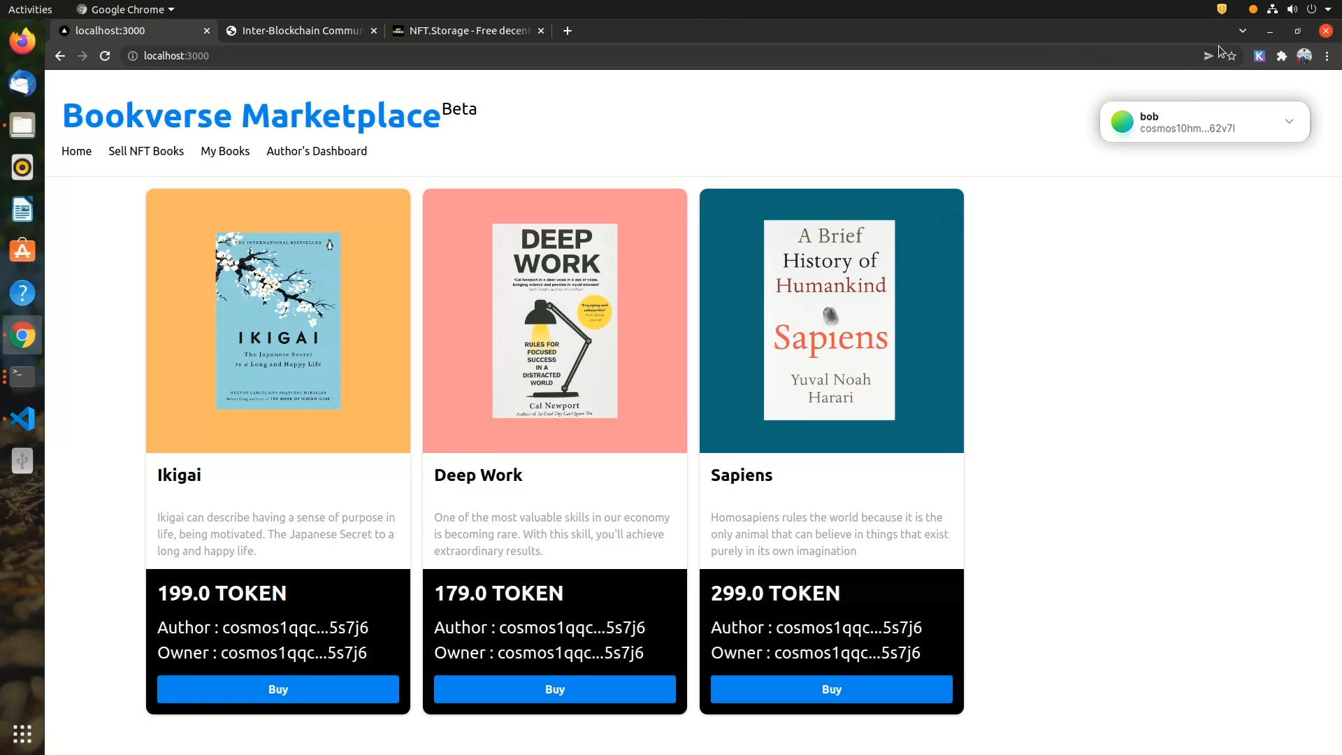Open Sell NFT Books menu item

146,151
